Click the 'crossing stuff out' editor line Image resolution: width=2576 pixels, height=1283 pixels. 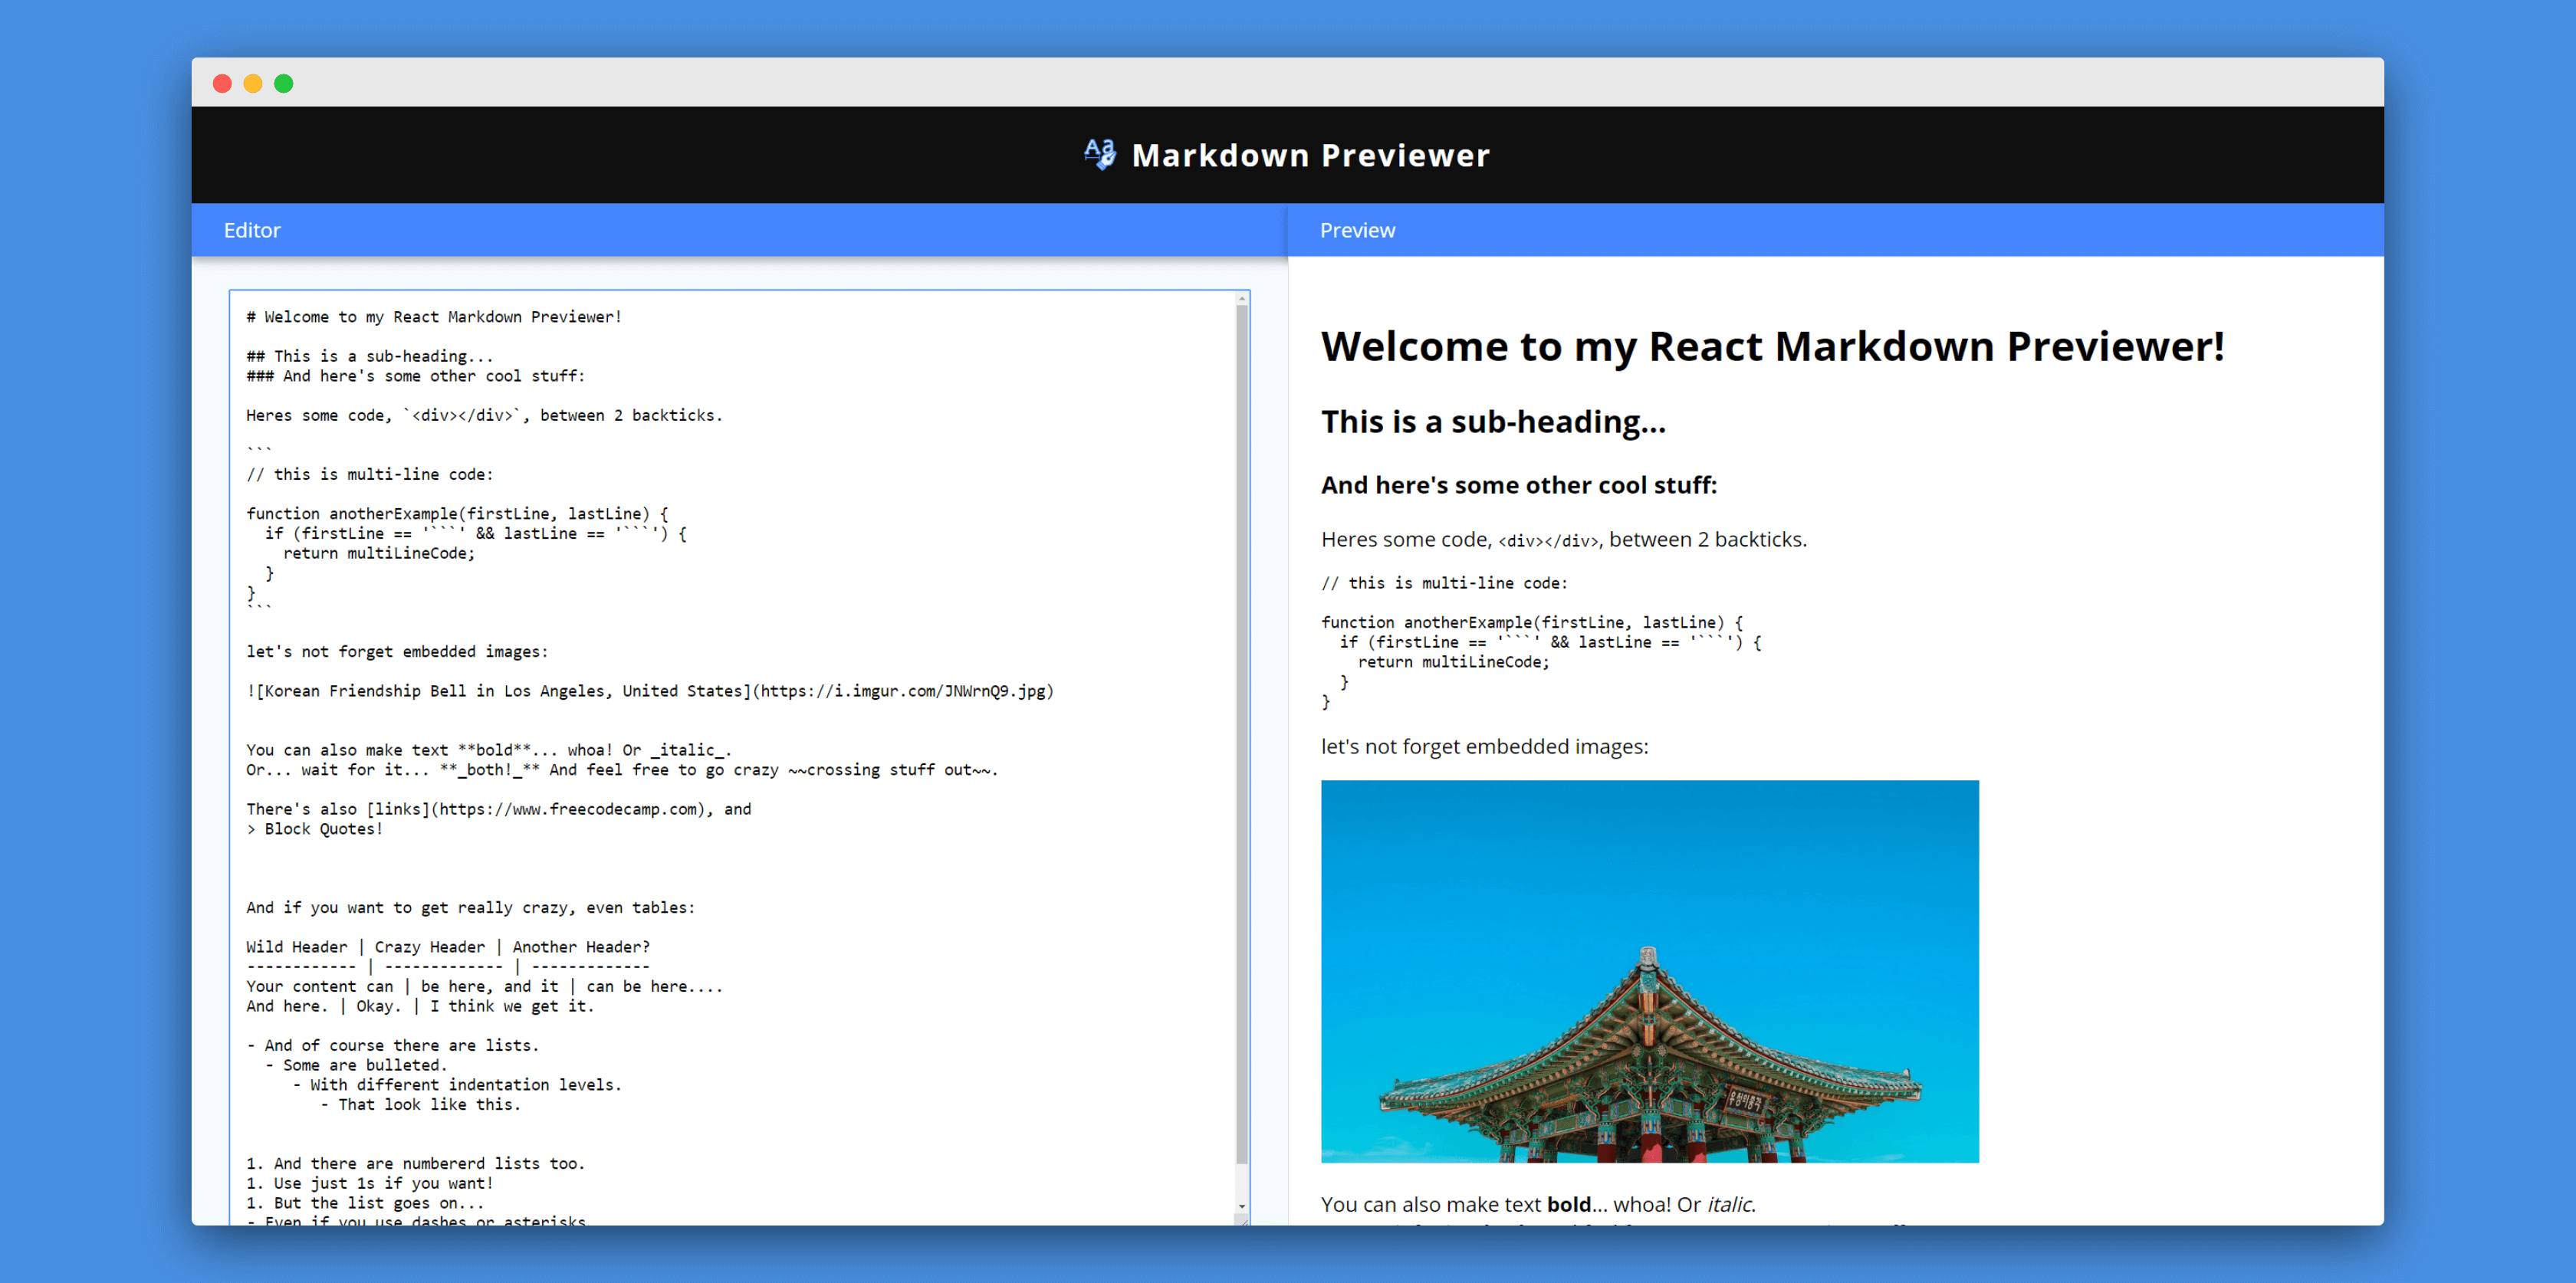622,770
